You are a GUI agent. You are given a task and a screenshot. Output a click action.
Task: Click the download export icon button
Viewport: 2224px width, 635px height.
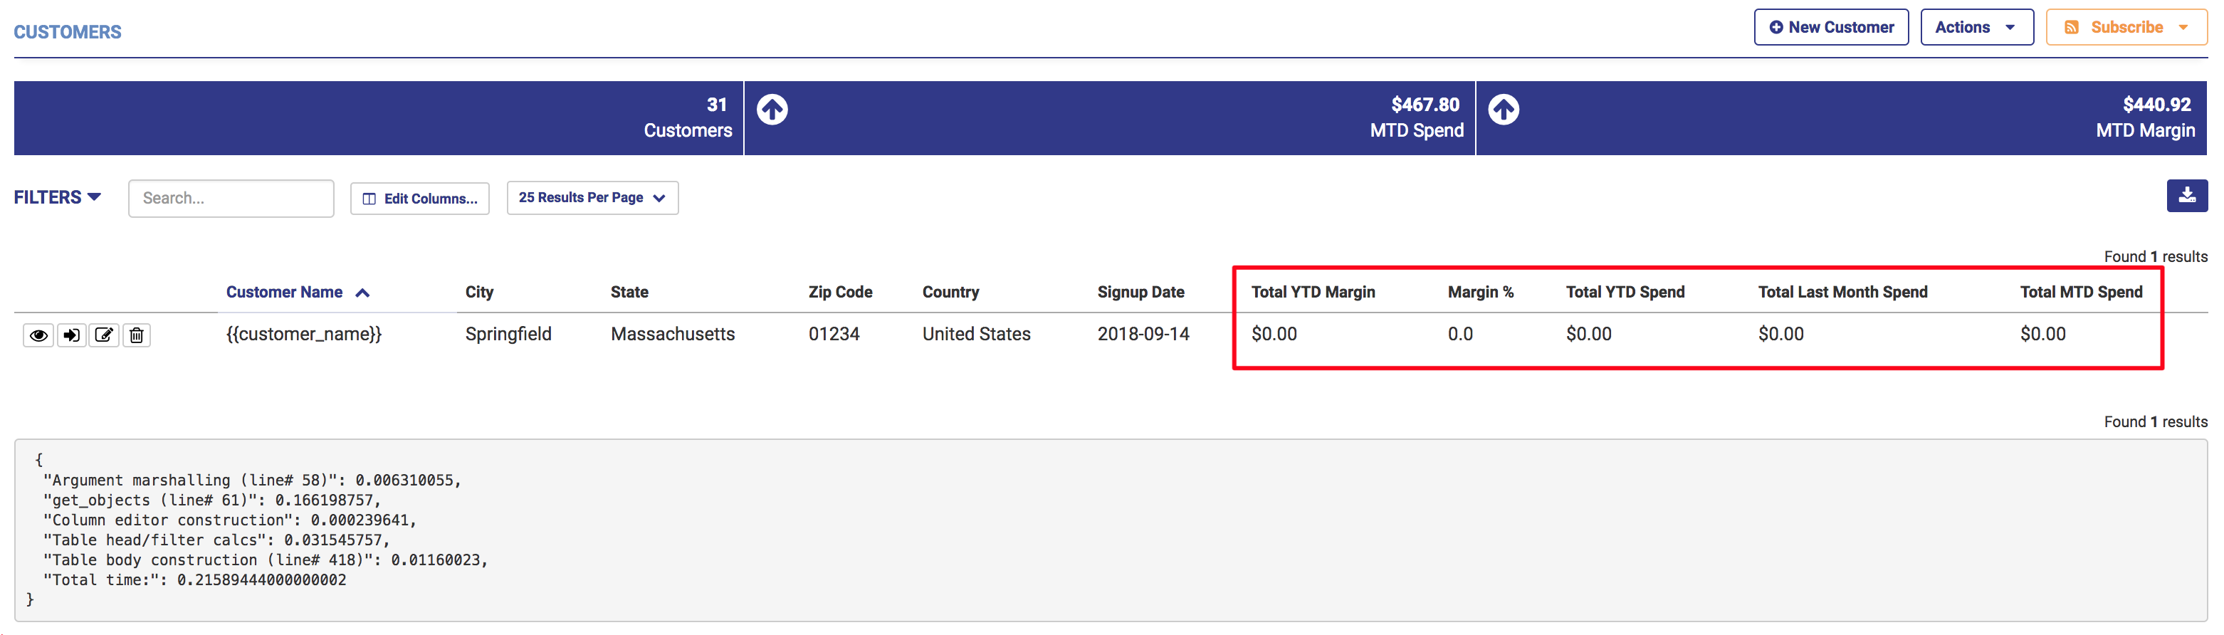(x=2186, y=196)
